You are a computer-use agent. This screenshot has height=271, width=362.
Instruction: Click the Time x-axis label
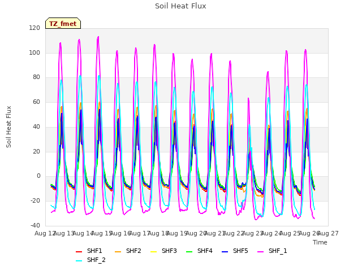(x=320, y=242)
